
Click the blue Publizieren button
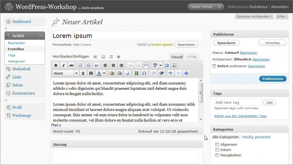[272, 79]
